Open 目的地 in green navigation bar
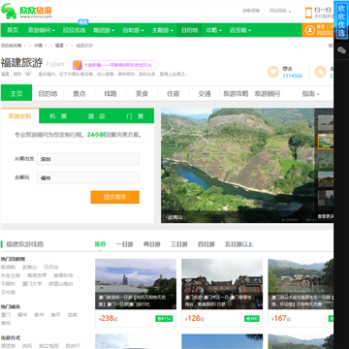349x349 pixels. click(189, 30)
